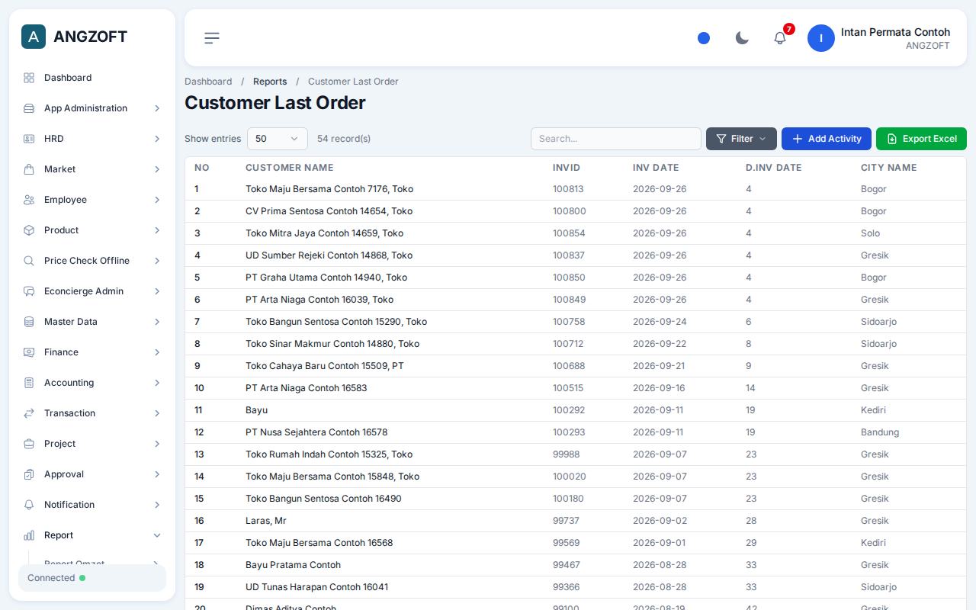The height and width of the screenshot is (610, 976).
Task: Sort by INV DATE column header
Action: point(656,168)
